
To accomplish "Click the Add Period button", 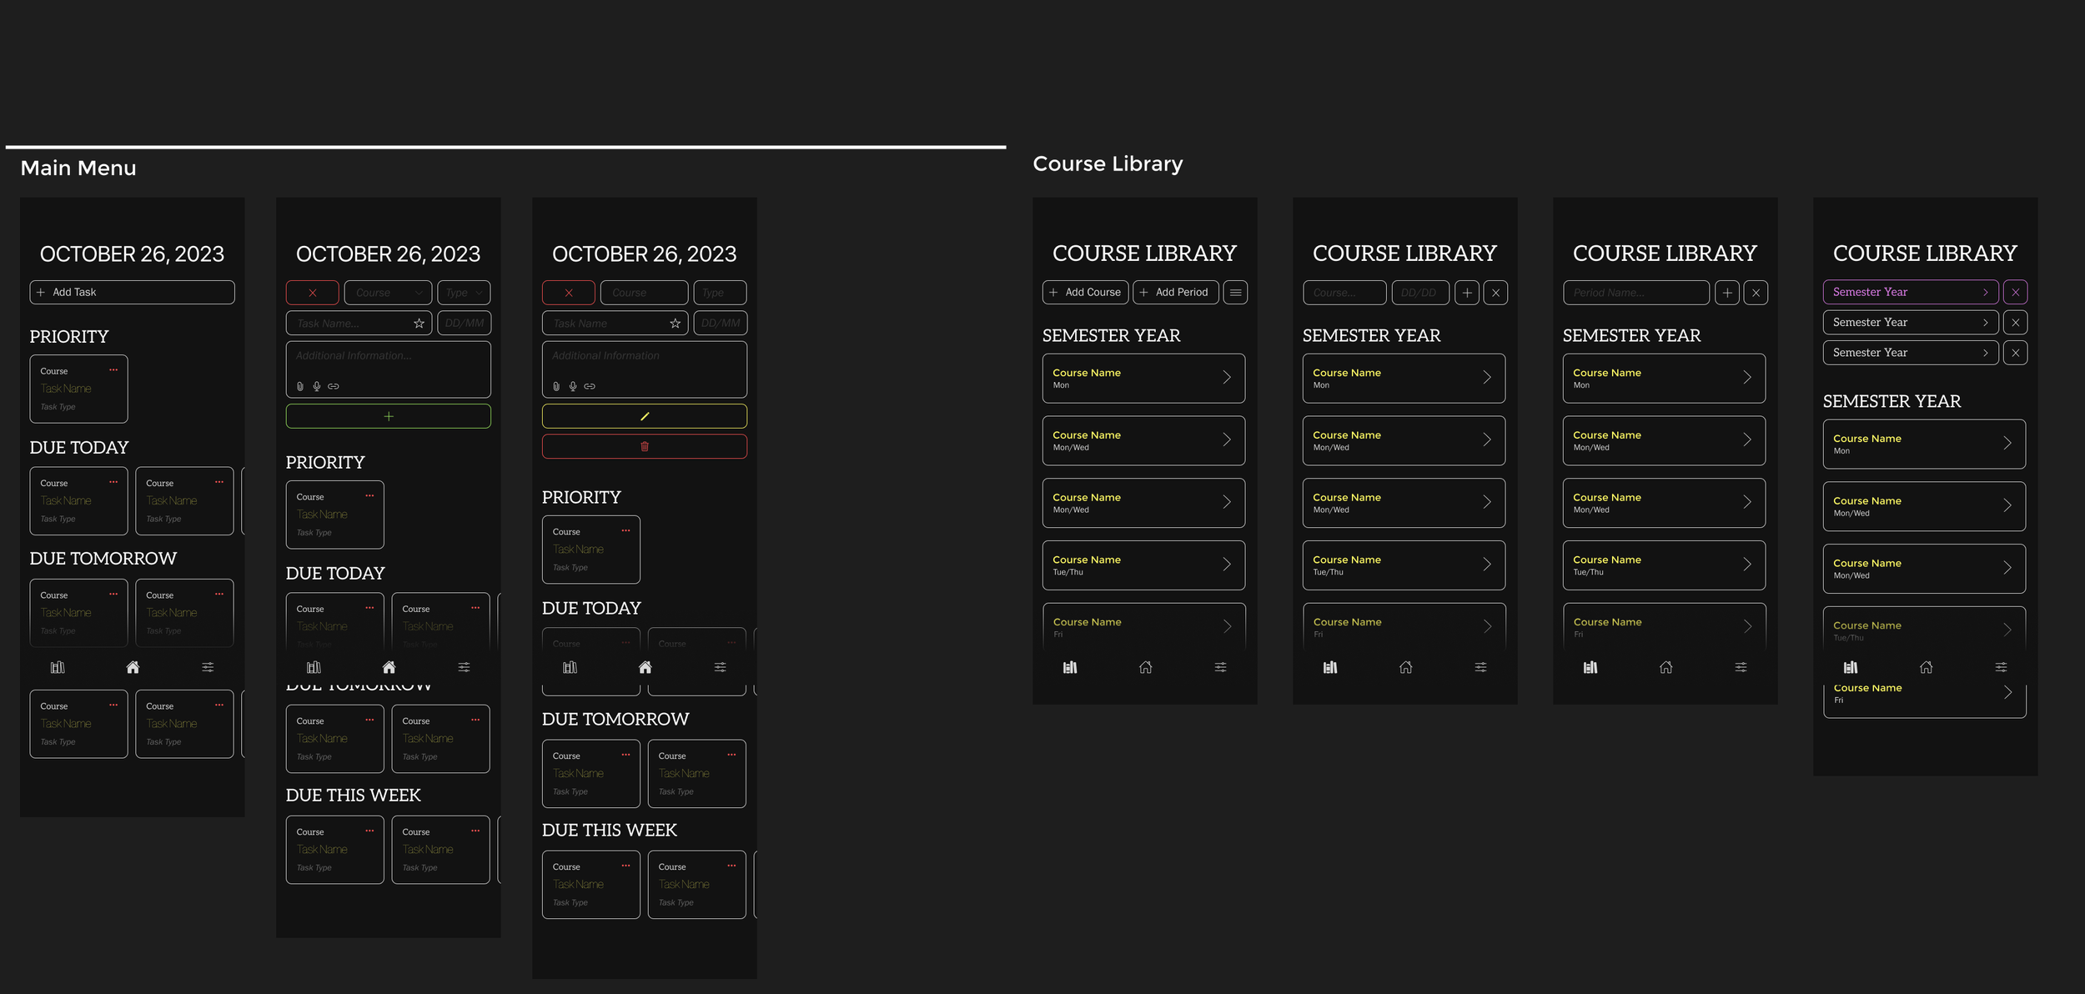I will [x=1176, y=293].
